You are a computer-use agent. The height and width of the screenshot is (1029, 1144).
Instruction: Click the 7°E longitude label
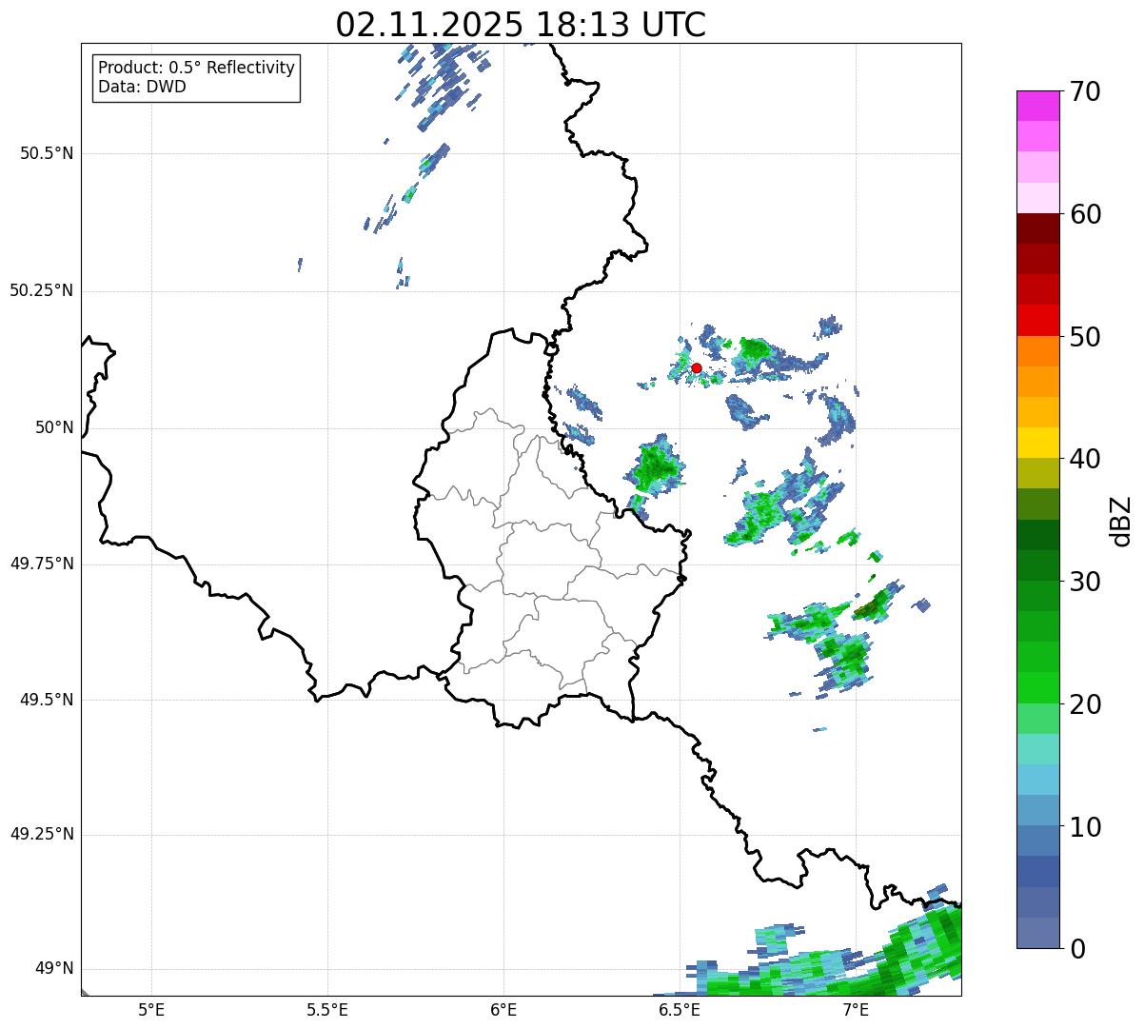pos(856,1009)
